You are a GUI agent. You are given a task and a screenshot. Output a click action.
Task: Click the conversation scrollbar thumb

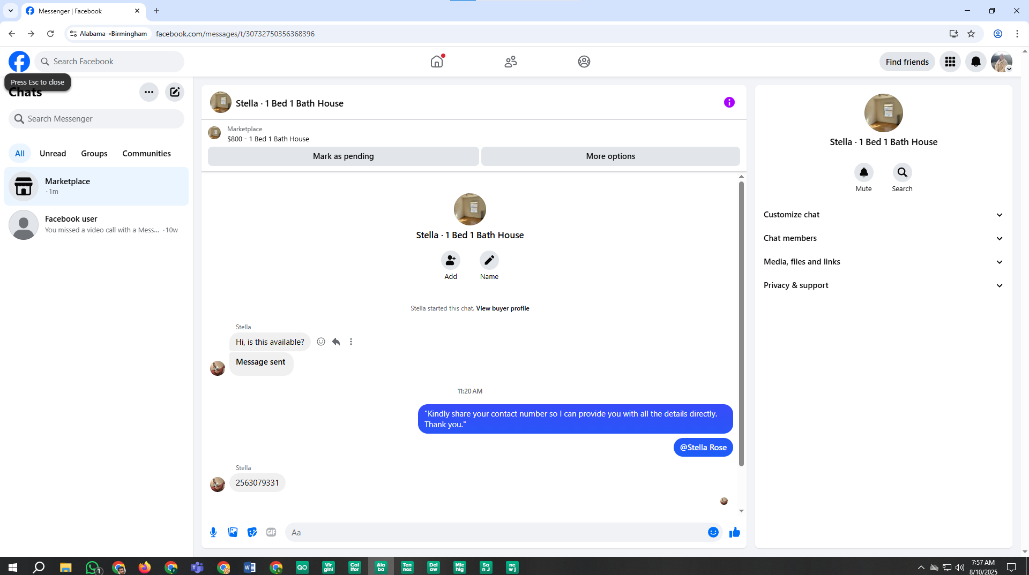741,324
